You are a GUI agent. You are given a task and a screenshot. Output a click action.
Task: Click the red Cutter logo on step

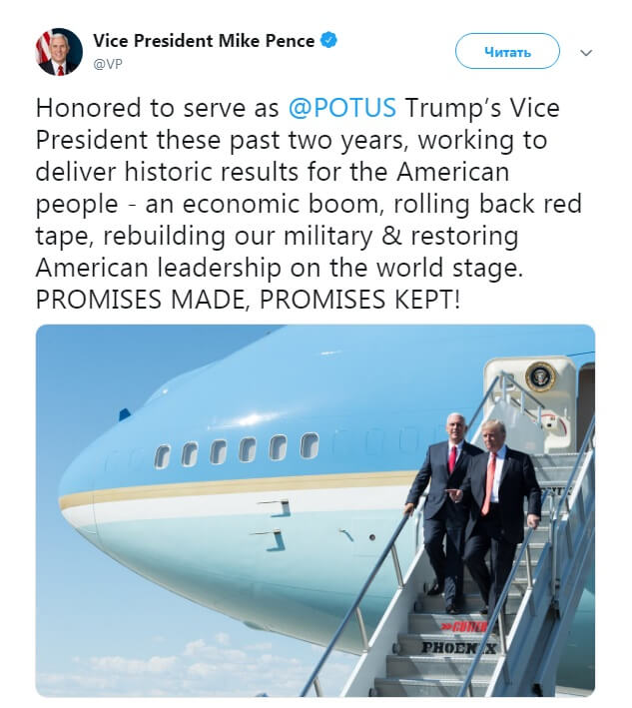coord(465,626)
